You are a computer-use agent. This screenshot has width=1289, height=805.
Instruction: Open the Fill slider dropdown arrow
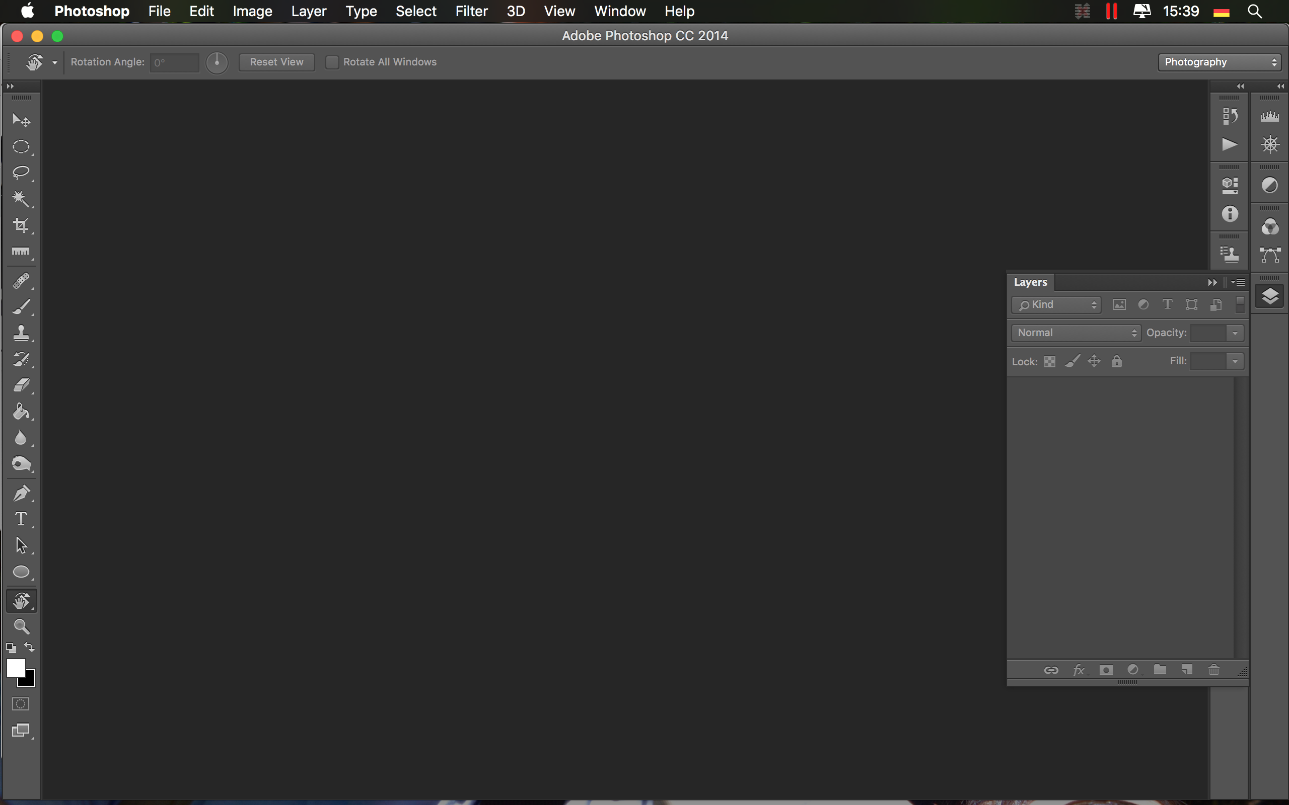1235,362
